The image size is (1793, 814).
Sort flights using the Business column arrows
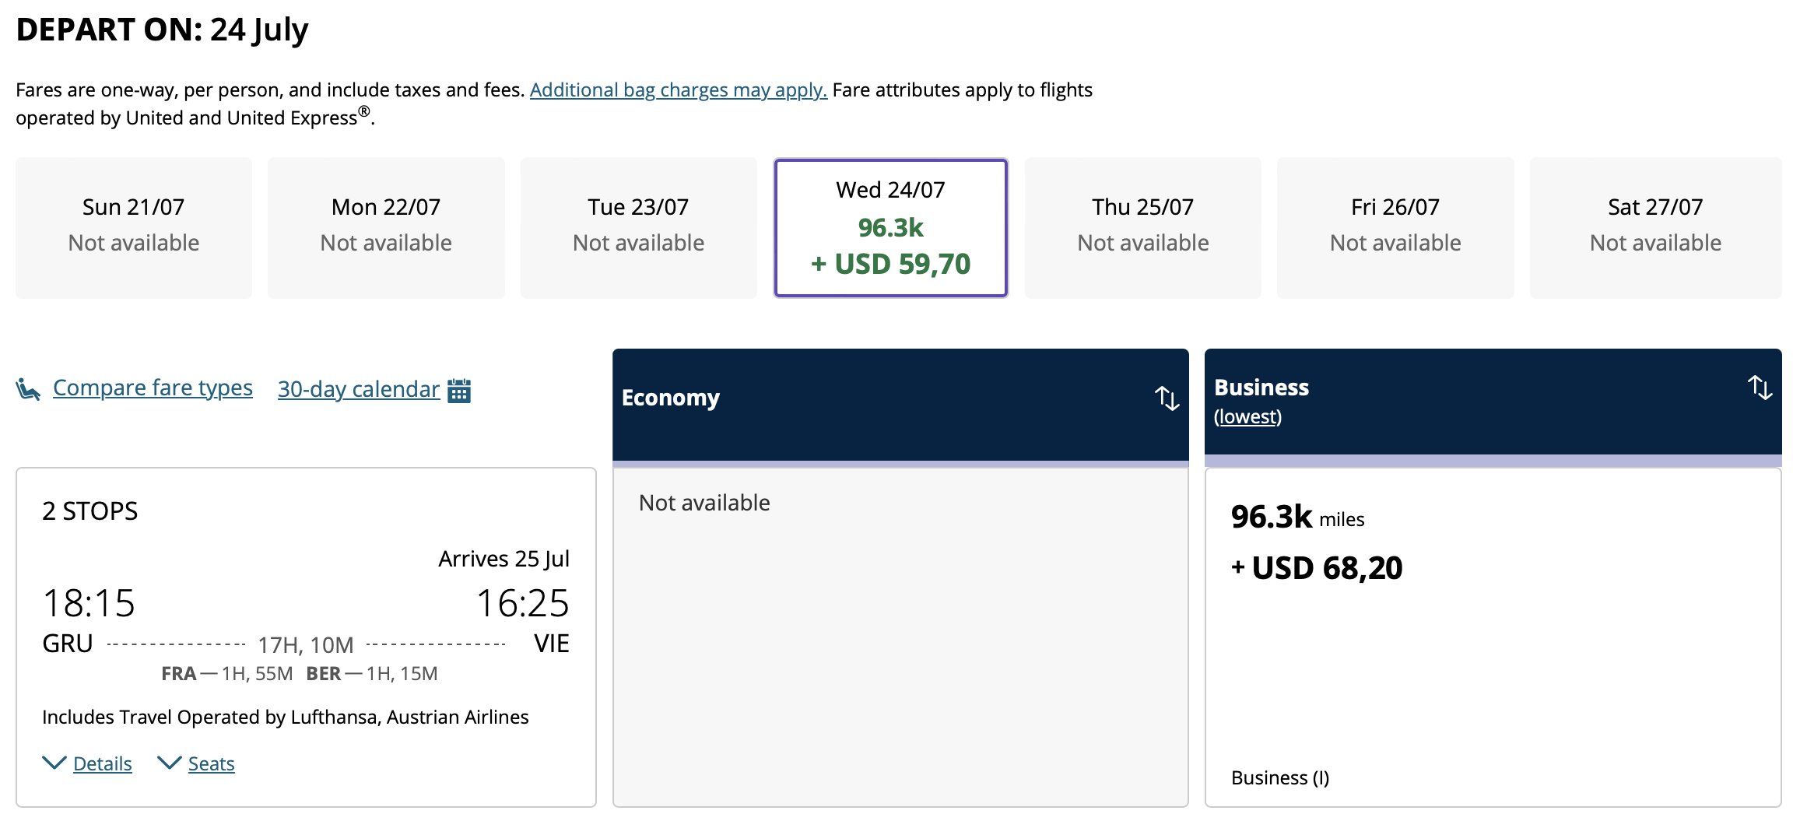pos(1760,387)
